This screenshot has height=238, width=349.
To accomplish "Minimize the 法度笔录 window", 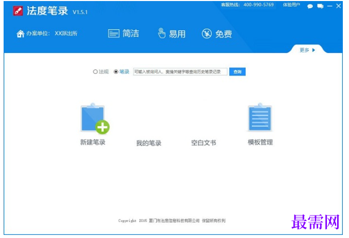I will tap(329, 6).
